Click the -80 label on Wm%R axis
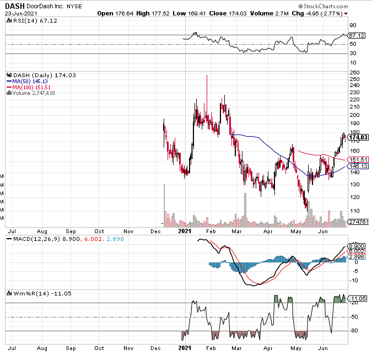Image resolution: width=372 pixels, height=355 pixels. [354, 331]
